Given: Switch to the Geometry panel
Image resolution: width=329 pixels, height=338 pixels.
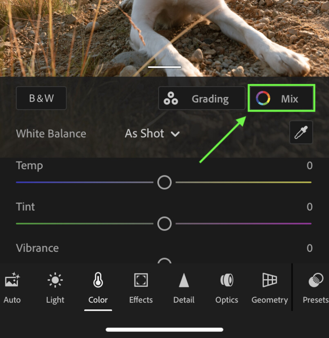Looking at the screenshot, I should 269,287.
